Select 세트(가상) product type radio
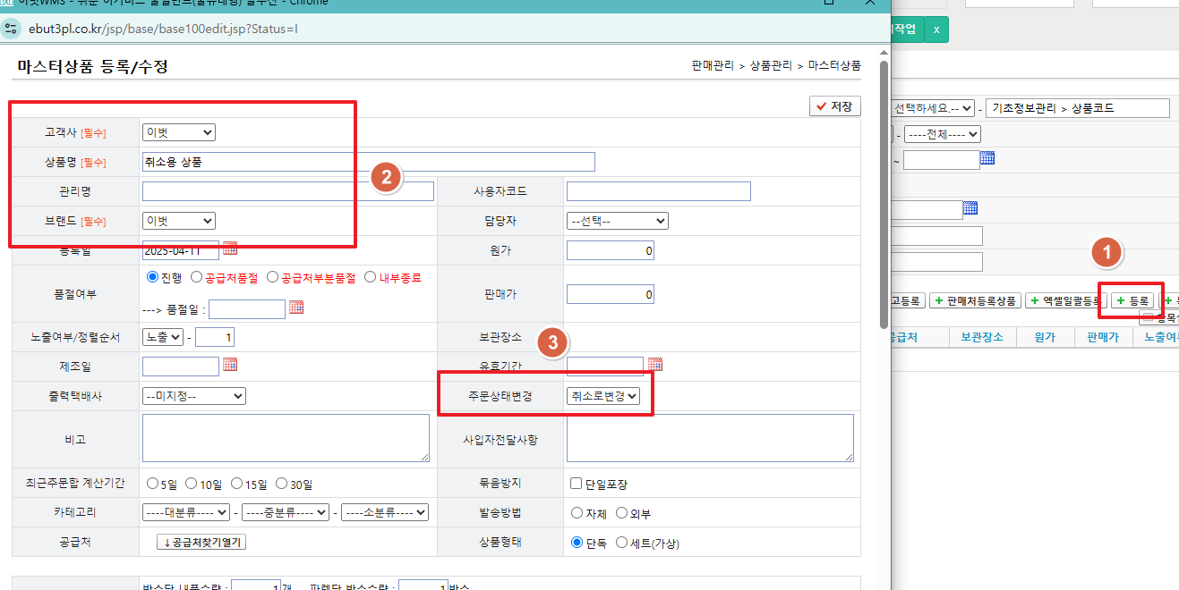Viewport: 1179px width, 590px height. (622, 543)
